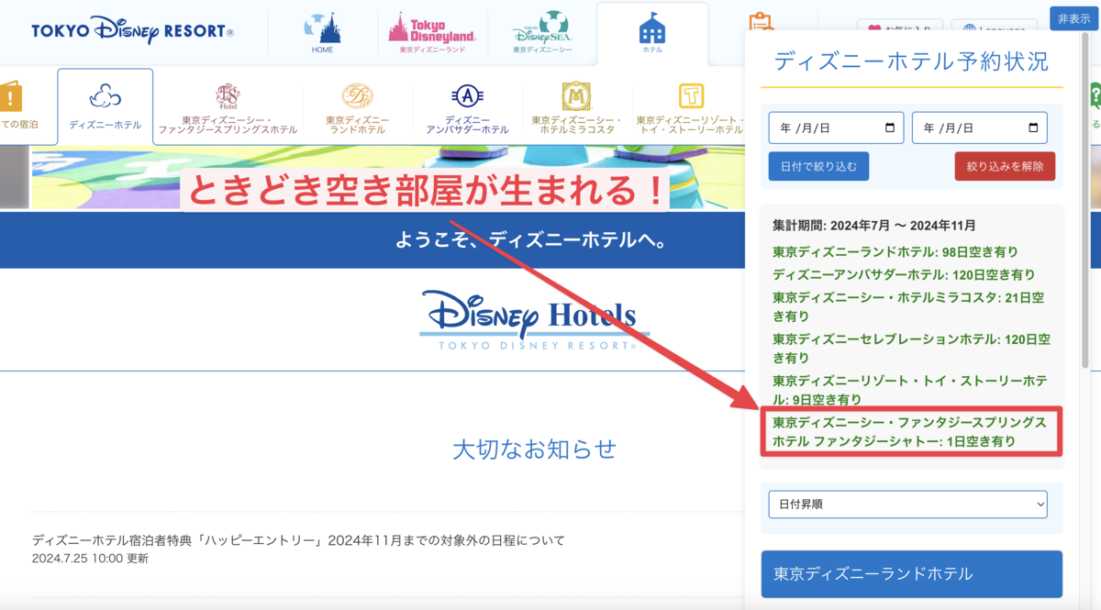This screenshot has height=610, width=1101.
Task: Click ディズニーアンバサダーホテル: 120日空き有り
Action: (x=904, y=274)
